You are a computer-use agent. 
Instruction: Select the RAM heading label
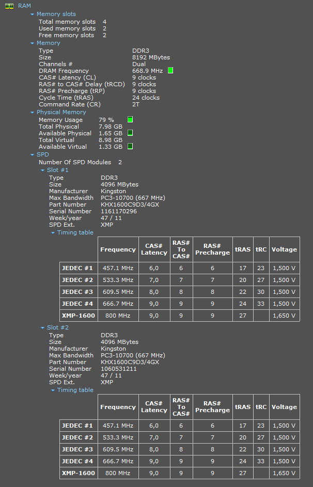coord(24,5)
